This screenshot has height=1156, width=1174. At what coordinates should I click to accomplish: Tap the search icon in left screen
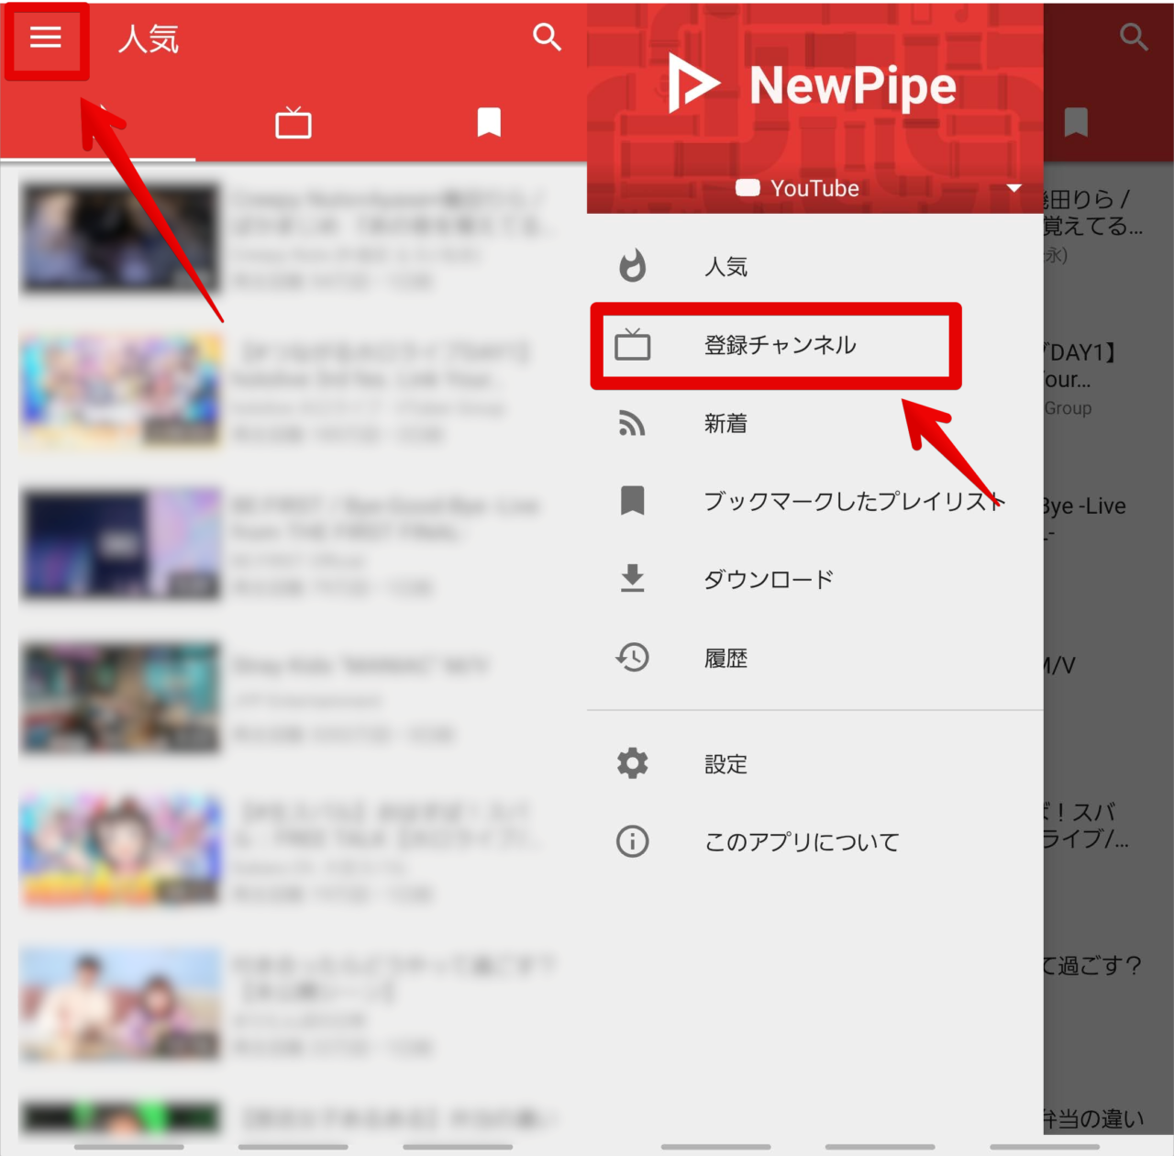[x=547, y=38]
